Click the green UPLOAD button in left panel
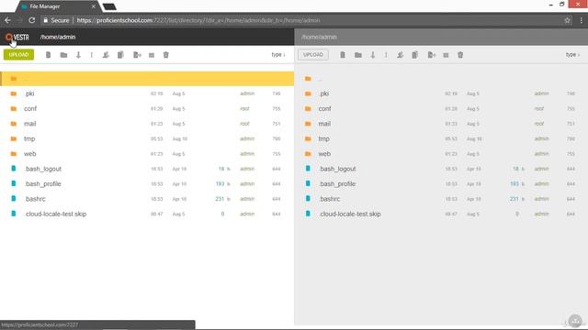This screenshot has height=330, width=588. 18,55
